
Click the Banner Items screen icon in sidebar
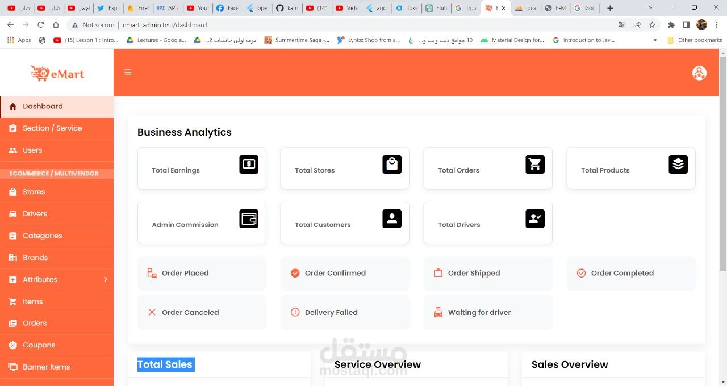(x=12, y=367)
